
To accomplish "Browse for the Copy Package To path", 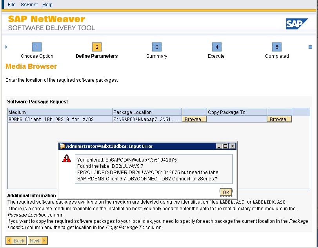I will [279, 119].
